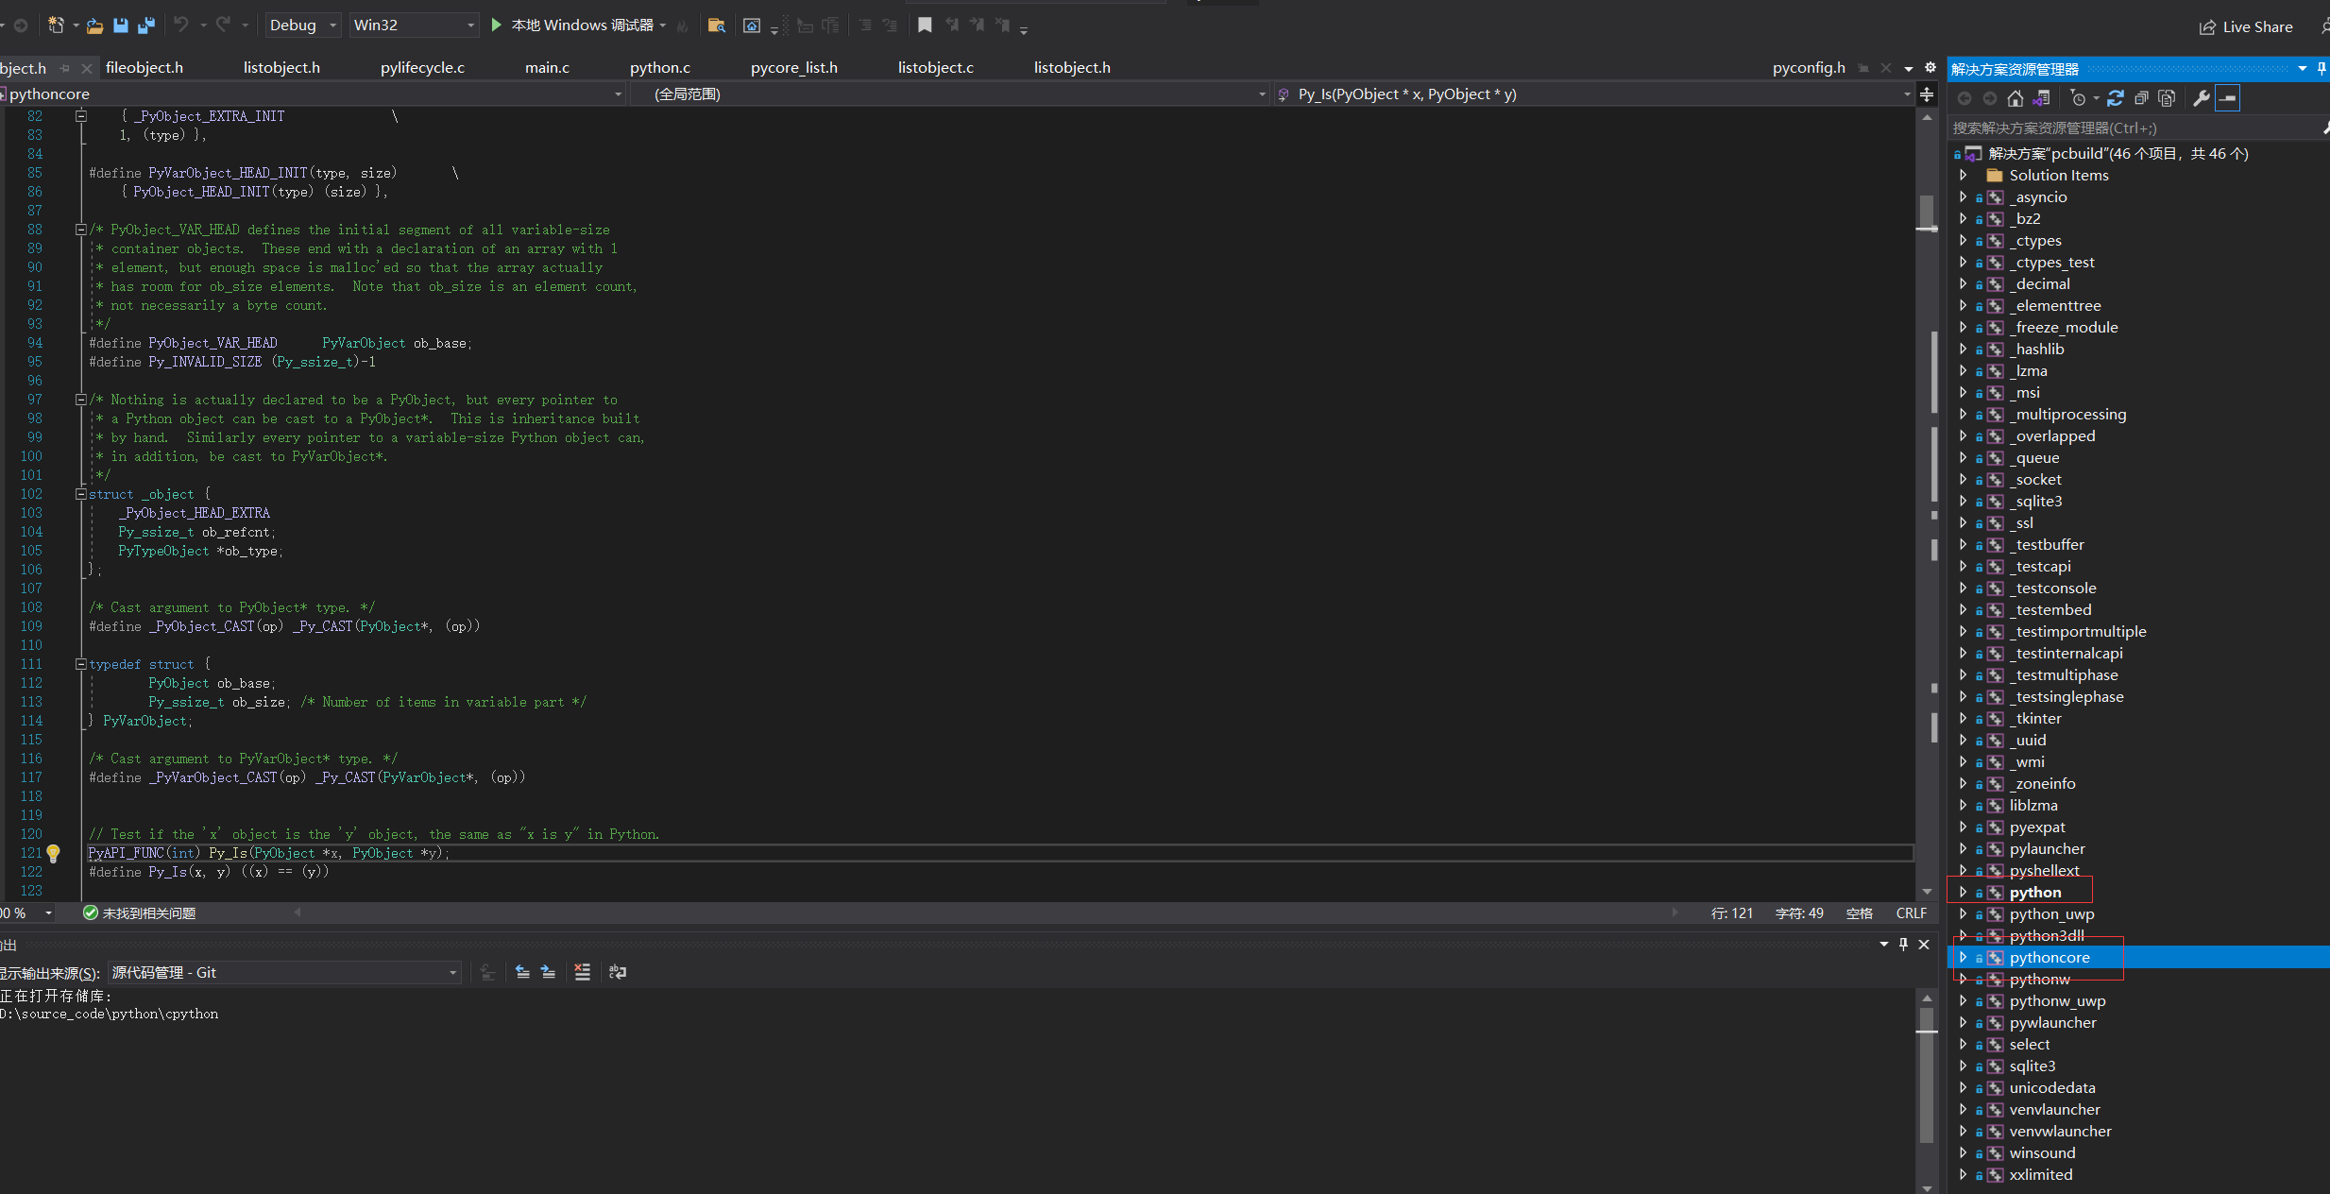Open properties wrench icon in Solution Explorer
Image resolution: width=2330 pixels, height=1194 pixels.
pyautogui.click(x=2201, y=98)
